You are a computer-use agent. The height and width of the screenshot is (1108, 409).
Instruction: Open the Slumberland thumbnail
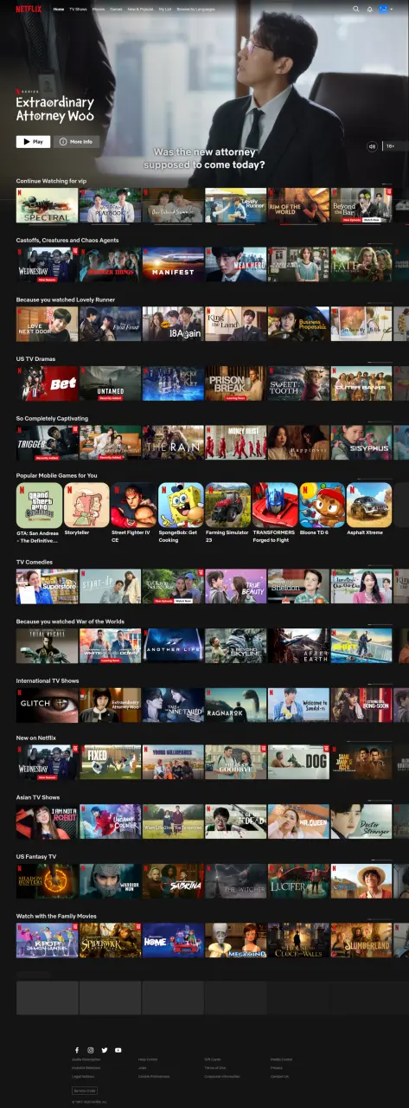click(361, 940)
